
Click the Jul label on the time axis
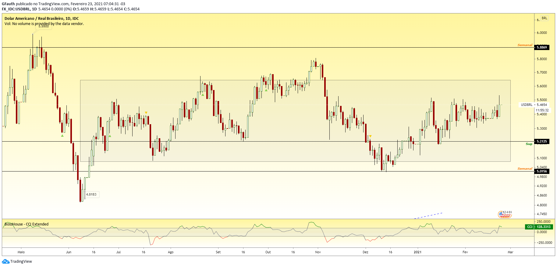point(119,252)
